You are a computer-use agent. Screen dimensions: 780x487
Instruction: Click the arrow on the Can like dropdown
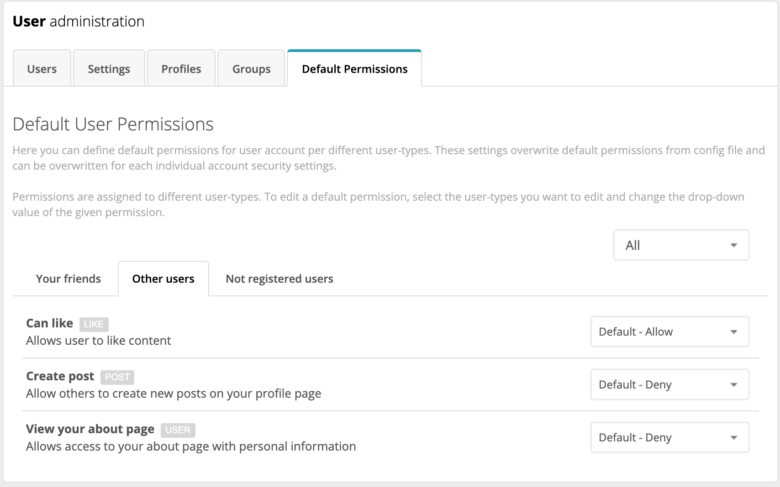click(x=734, y=332)
